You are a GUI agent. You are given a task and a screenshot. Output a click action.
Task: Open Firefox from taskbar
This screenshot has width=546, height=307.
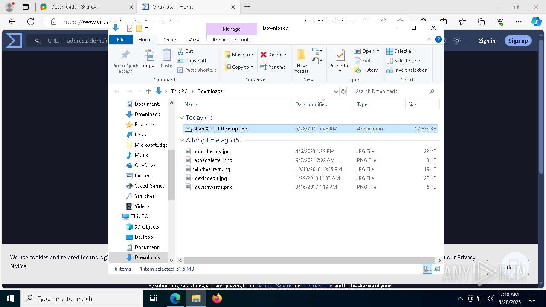pos(217,298)
